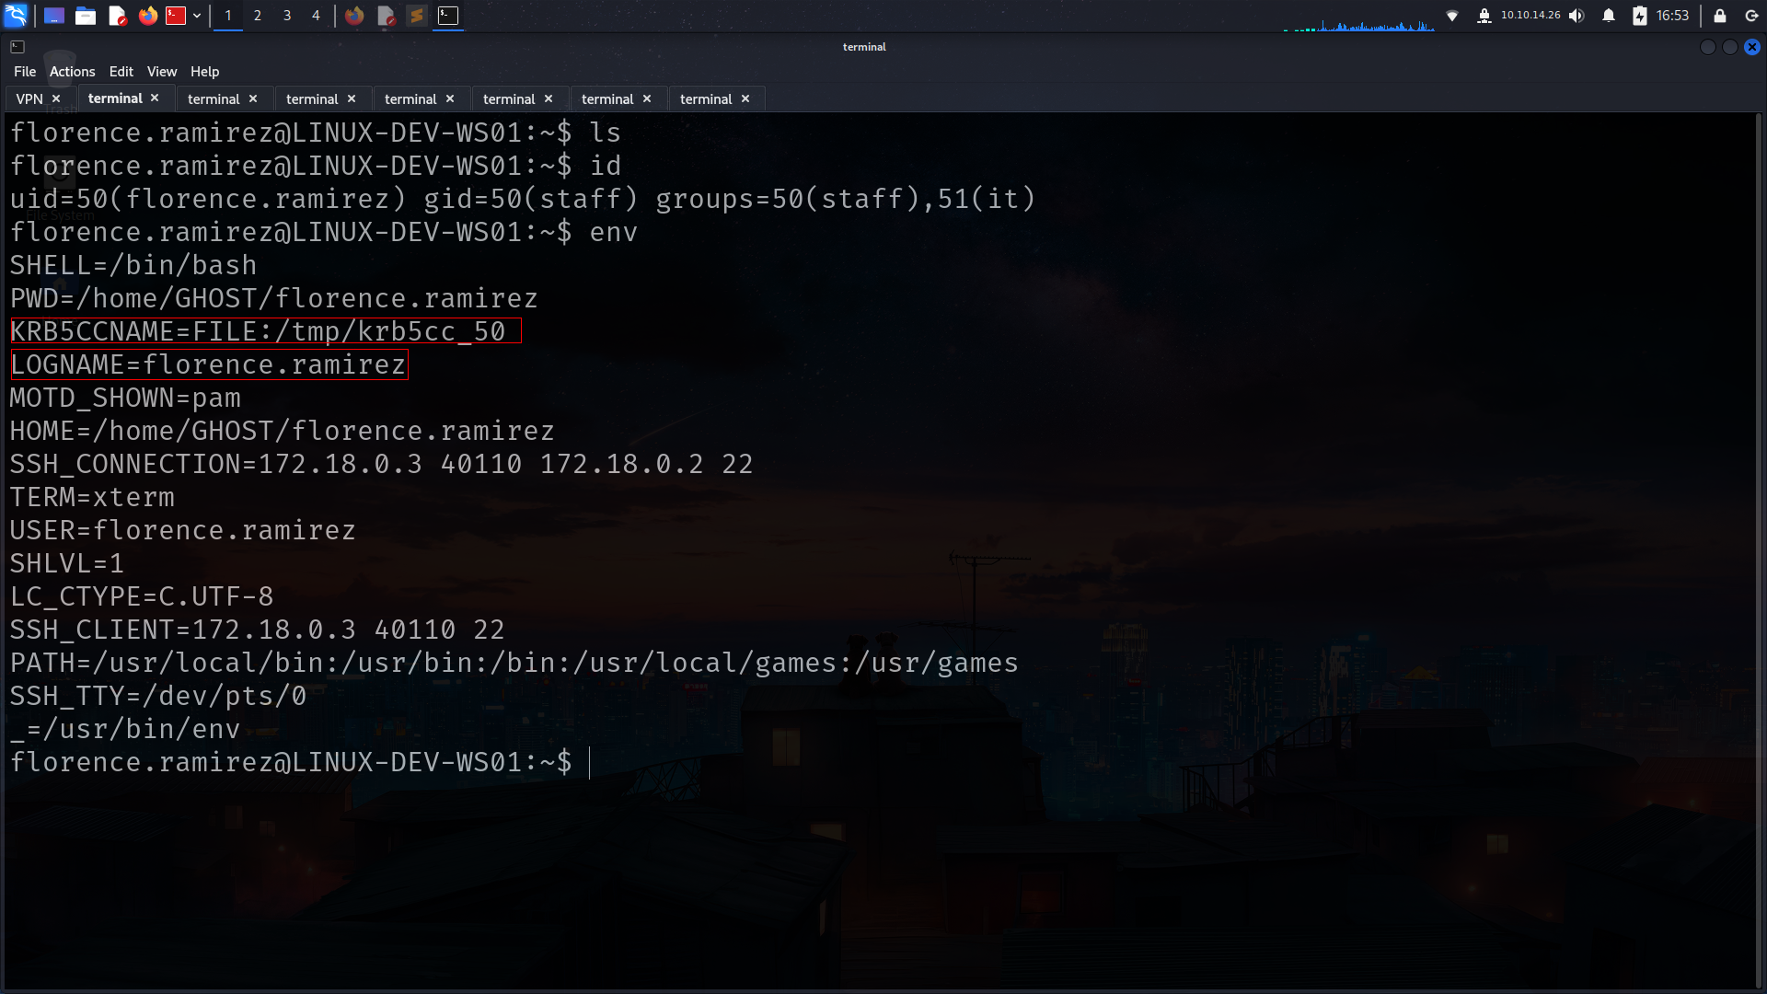Open the File menu
The height and width of the screenshot is (994, 1767).
tap(25, 72)
